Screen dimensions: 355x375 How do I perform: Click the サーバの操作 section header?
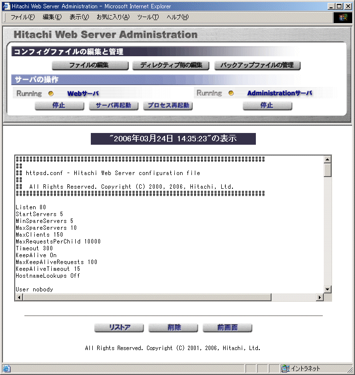36,79
